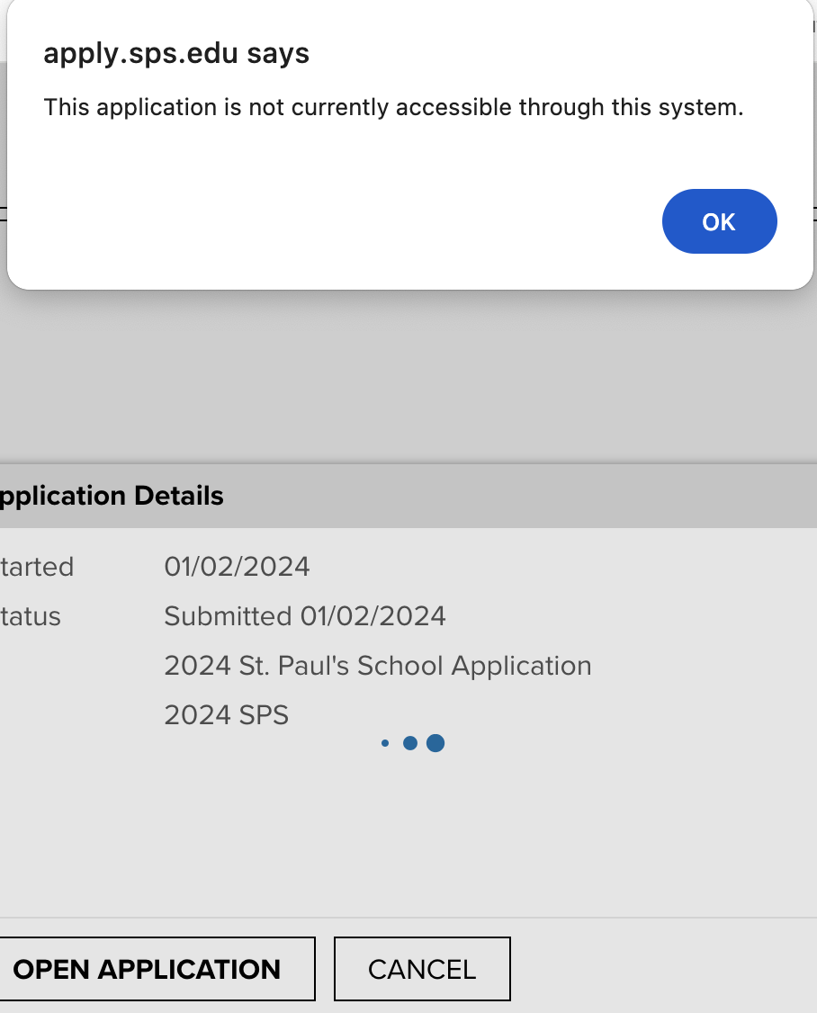Viewport: 817px width, 1013px height.
Task: Click the '2024 SPS' text
Action: click(226, 715)
